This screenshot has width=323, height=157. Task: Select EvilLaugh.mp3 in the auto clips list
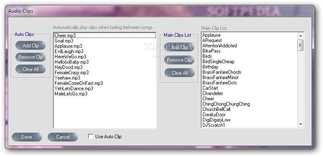point(105,51)
